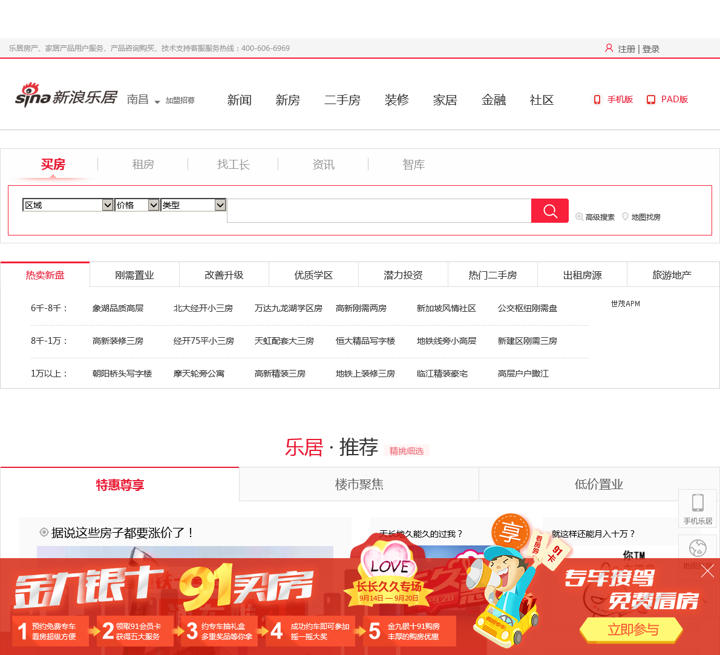Open the 类型 type dropdown
Screen dimensions: 720x655
click(194, 205)
